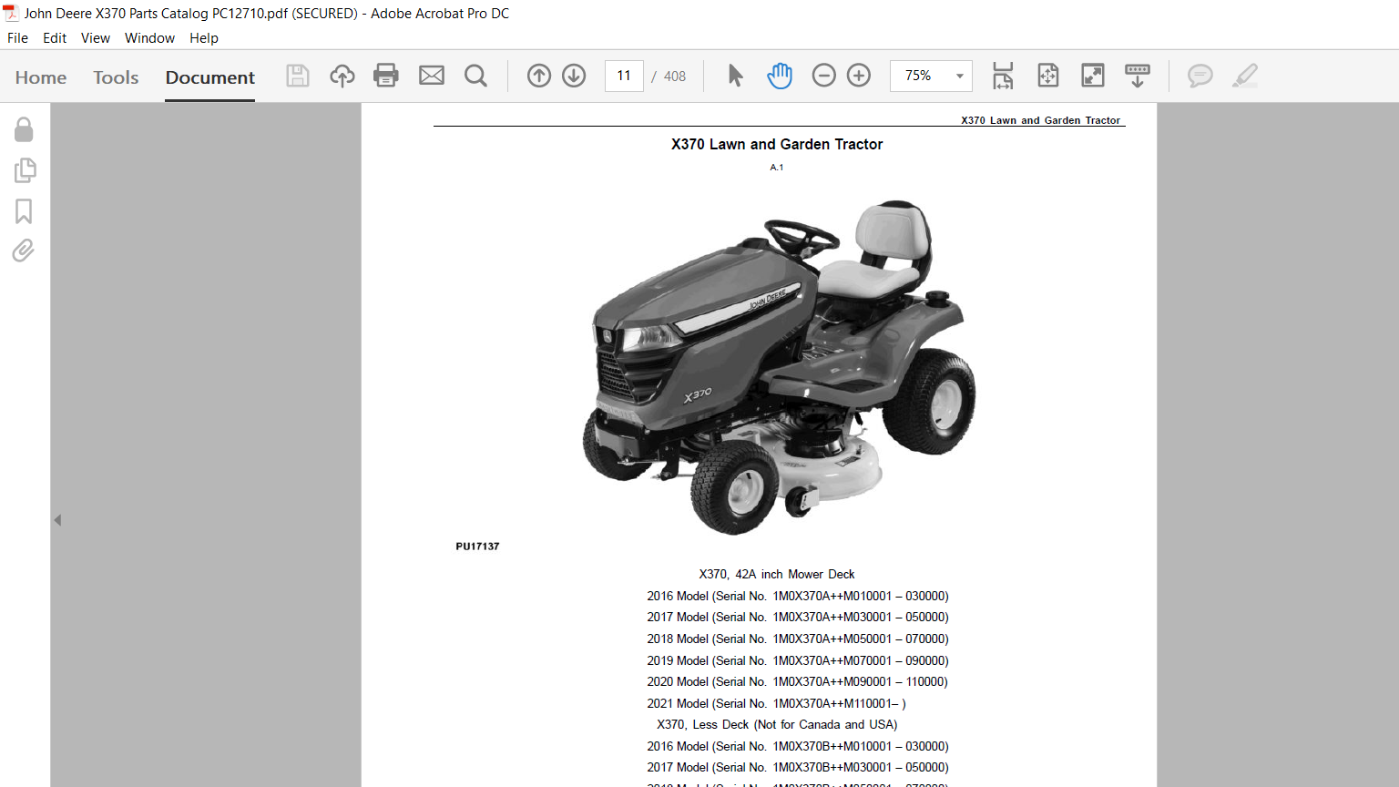Click the figure label PU17137
Viewport: 1399px width, 787px height.
(477, 547)
